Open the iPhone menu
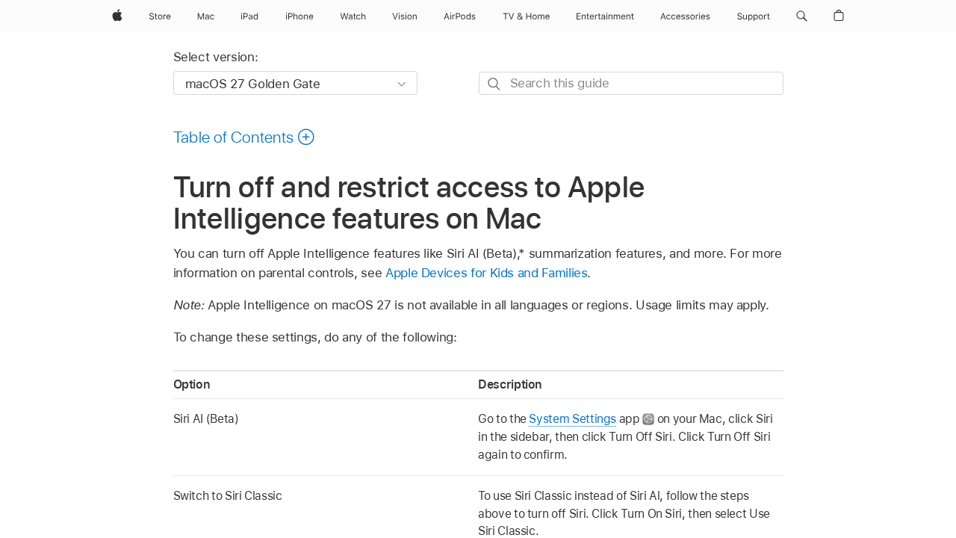Viewport: 956px width, 538px height. tap(299, 16)
